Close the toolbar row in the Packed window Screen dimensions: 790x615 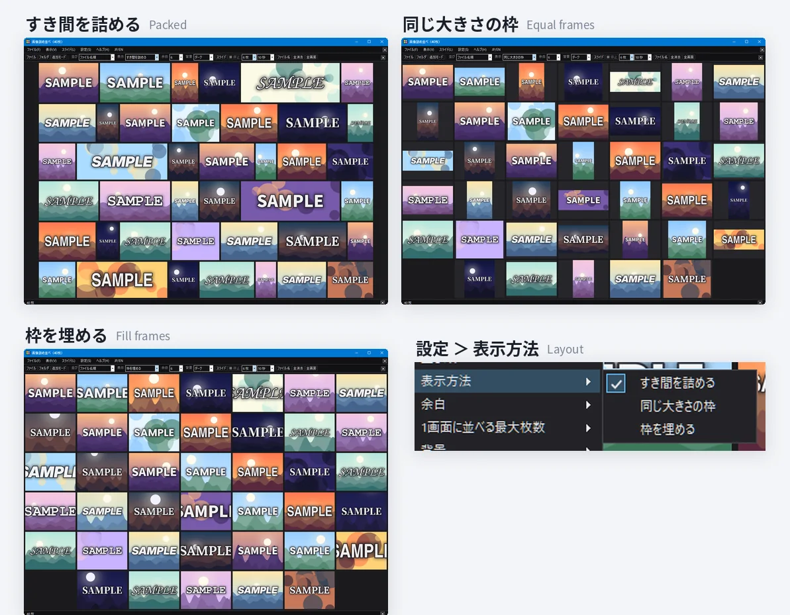pos(383,58)
